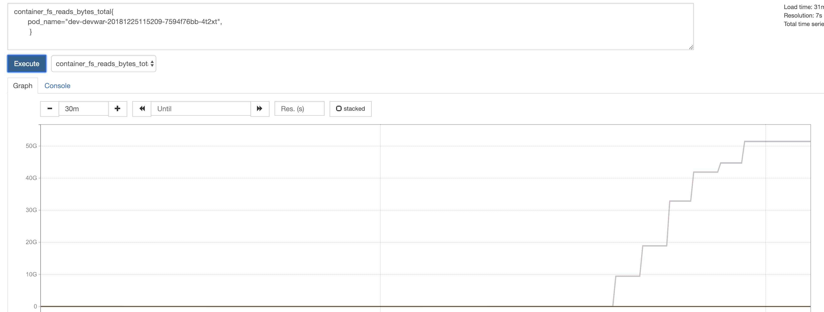Disable the stacked display option
The height and width of the screenshot is (312, 824).
pos(350,108)
